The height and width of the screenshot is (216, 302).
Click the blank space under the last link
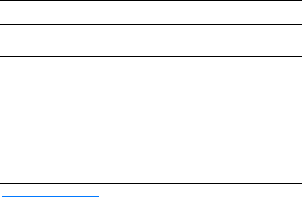(x=50, y=207)
